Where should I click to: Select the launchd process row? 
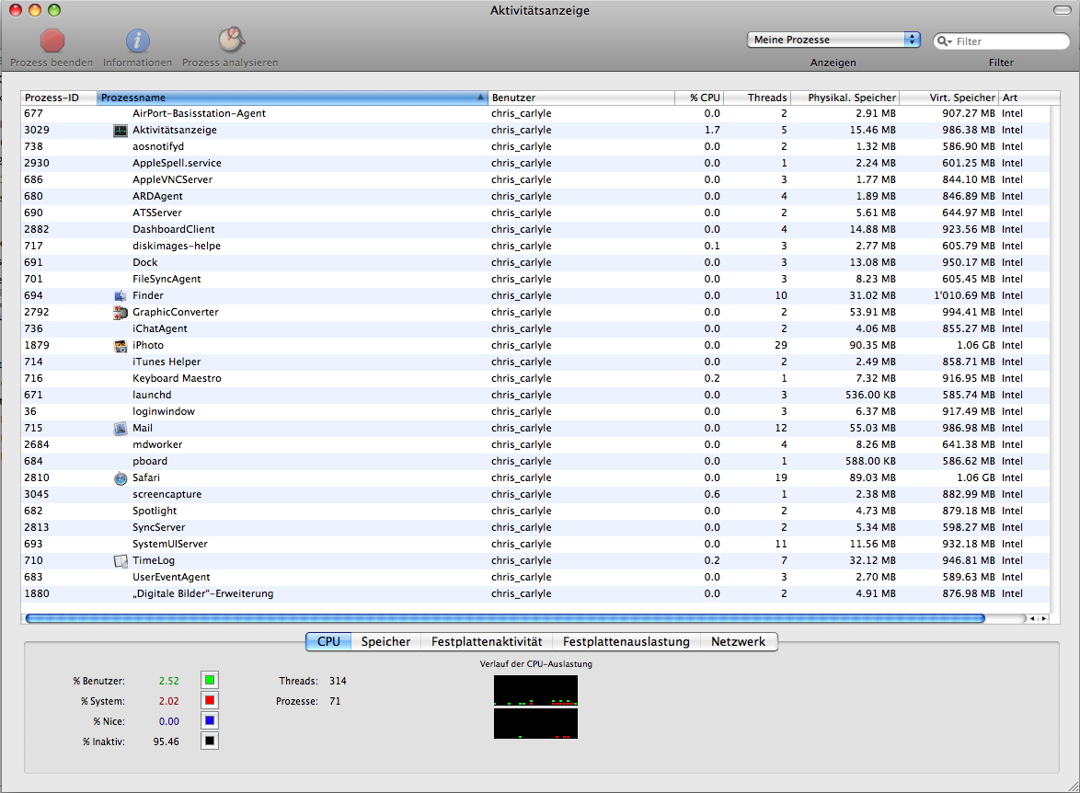tap(535, 395)
